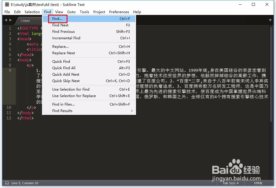This screenshot has height=188, width=276.
Task: Toggle the side panel switcher icon in status bar
Action: [7, 183]
